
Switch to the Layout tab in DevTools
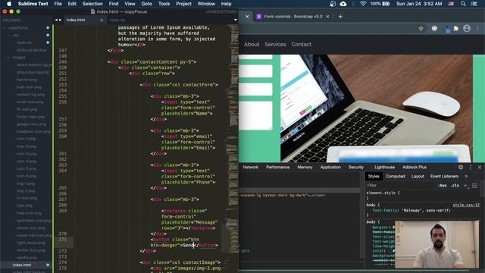click(x=418, y=177)
